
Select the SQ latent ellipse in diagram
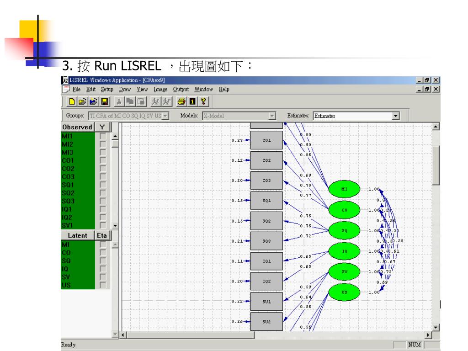click(344, 230)
